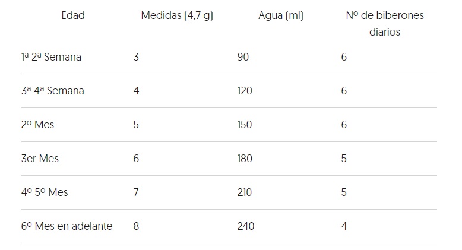Select the 3ª 4ª Semana row label
This screenshot has width=462, height=250.
tap(53, 91)
